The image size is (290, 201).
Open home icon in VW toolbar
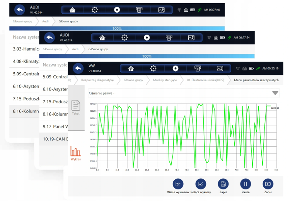[131, 68]
